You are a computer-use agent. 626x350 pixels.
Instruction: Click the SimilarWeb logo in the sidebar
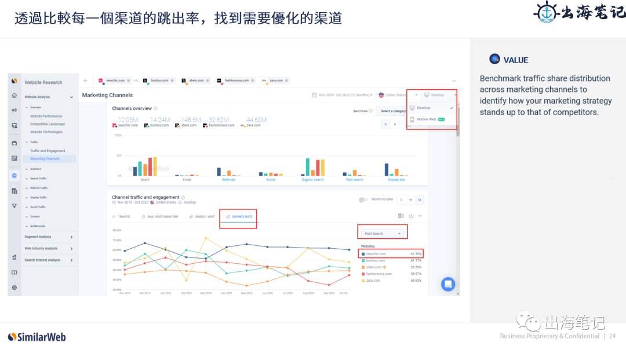coord(14,81)
